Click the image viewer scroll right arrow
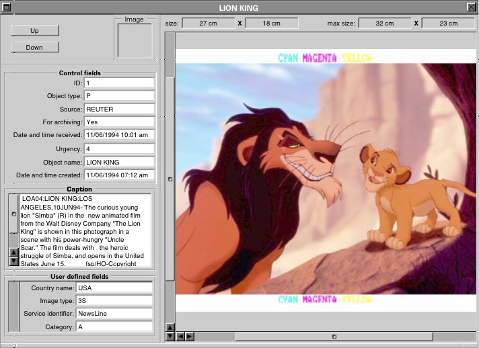479x348 pixels. [190, 337]
